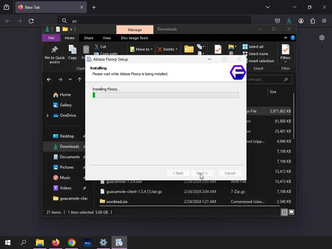Go back in Firefox browser

(x=8, y=21)
